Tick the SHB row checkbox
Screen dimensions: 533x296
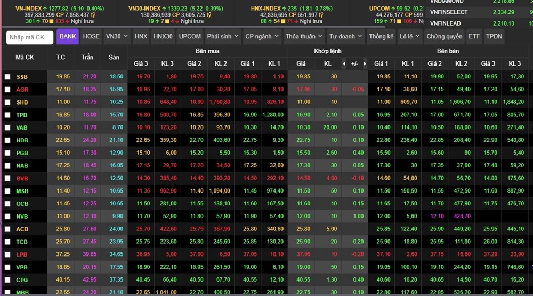pyautogui.click(x=7, y=102)
